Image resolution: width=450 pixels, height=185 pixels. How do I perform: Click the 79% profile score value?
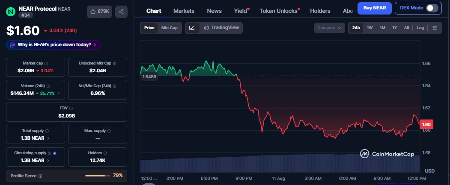tap(118, 175)
